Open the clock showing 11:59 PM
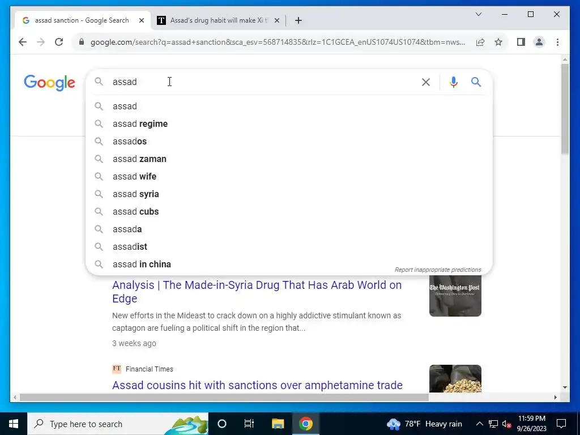Image resolution: width=580 pixels, height=435 pixels. [531, 424]
